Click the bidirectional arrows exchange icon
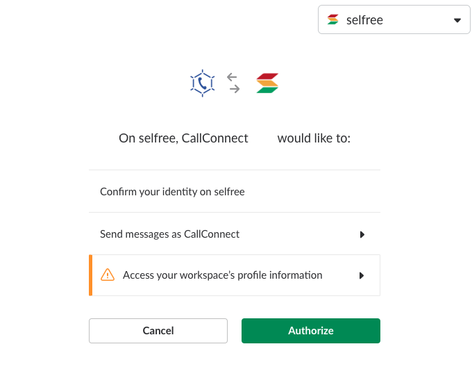472x392 pixels. (233, 83)
